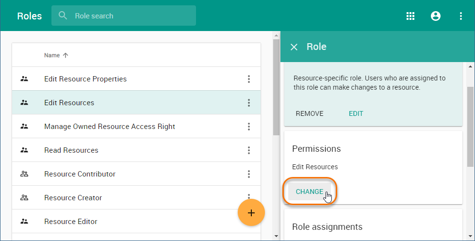Image resolution: width=475 pixels, height=241 pixels.
Task: Close the Role side panel
Action: 294,47
